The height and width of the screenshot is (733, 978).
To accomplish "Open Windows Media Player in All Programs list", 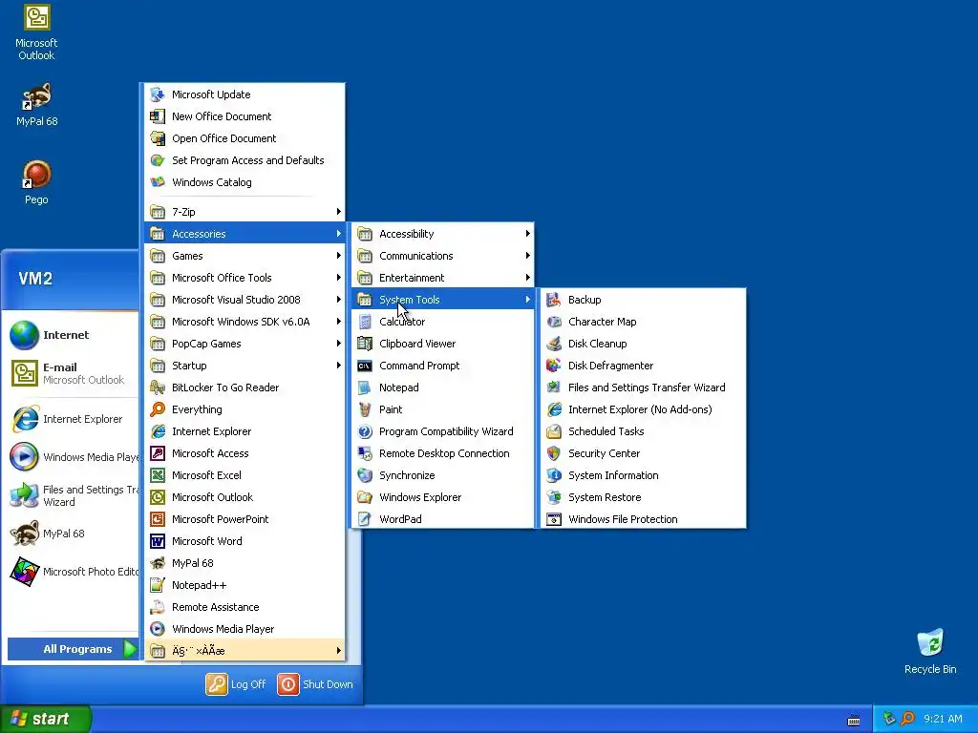I will coord(244,629).
